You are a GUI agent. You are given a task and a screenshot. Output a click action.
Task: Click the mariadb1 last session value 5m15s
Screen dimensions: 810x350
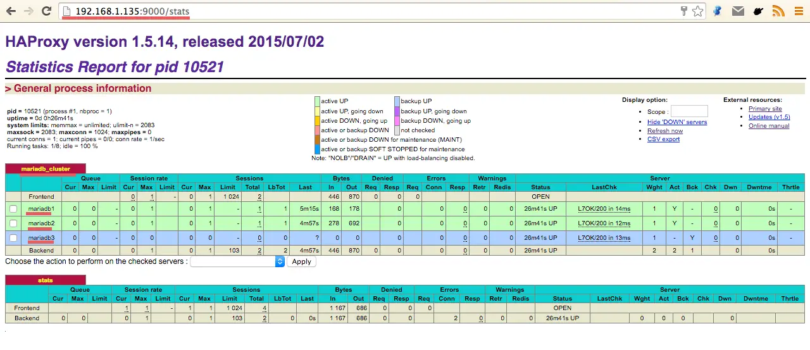[x=309, y=208]
